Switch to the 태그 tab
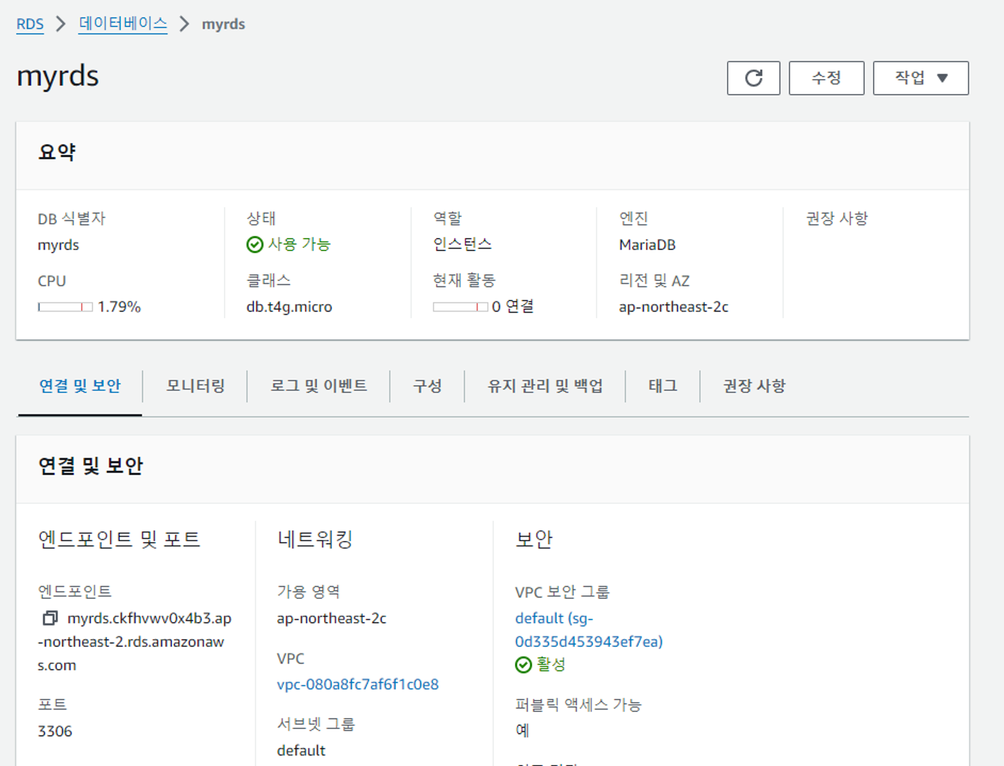This screenshot has height=766, width=1004. [x=663, y=386]
